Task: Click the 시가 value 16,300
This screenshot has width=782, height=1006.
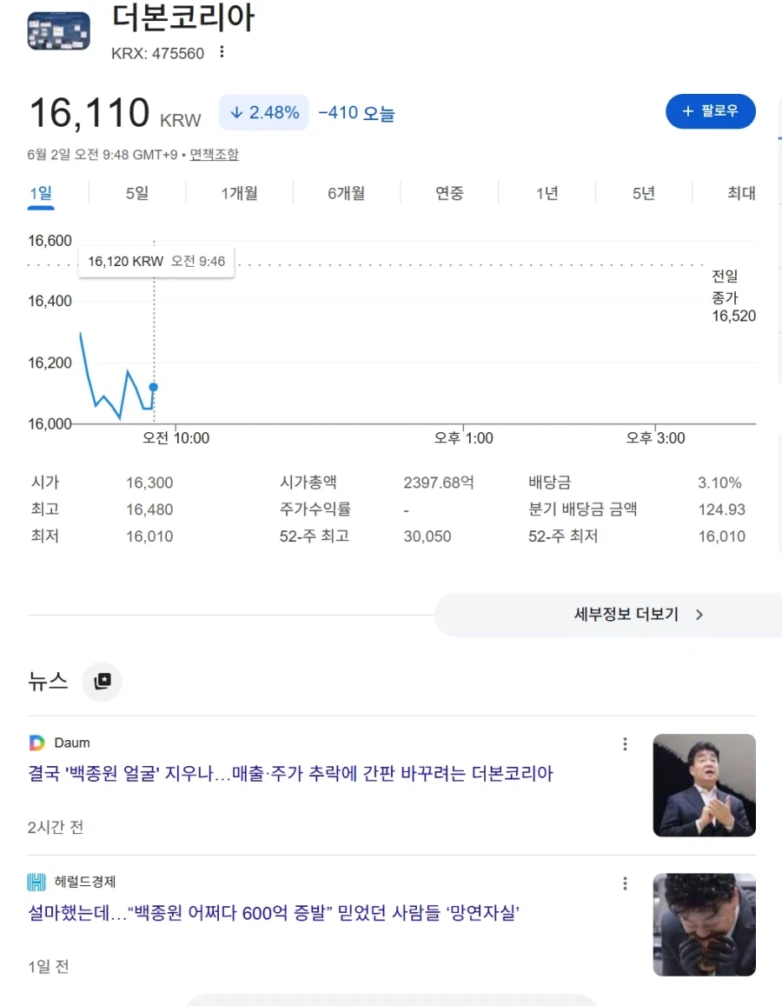Action: 149,483
